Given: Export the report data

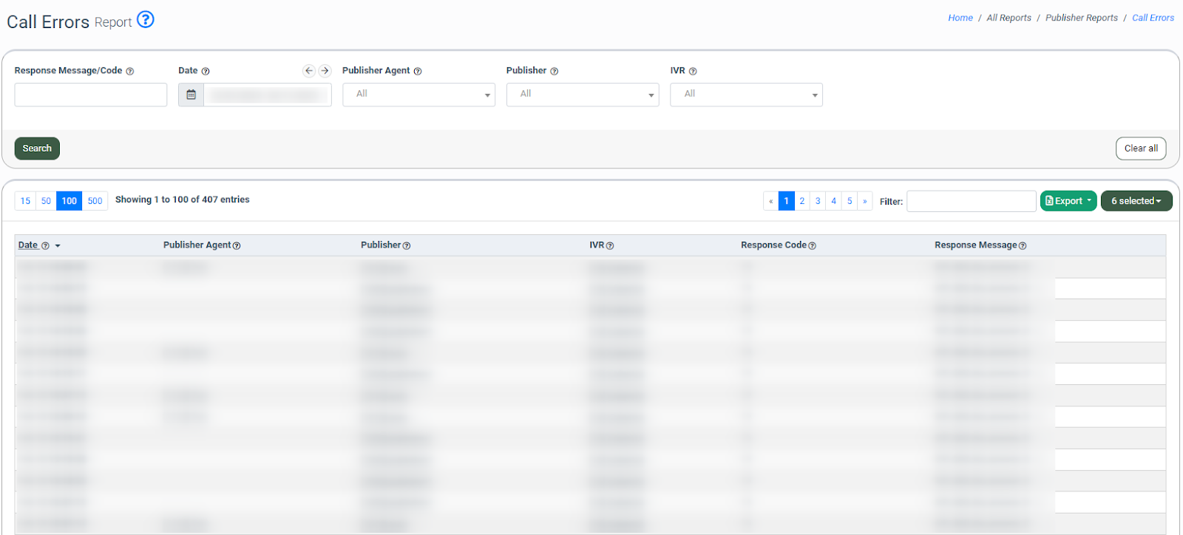Looking at the screenshot, I should 1068,201.
